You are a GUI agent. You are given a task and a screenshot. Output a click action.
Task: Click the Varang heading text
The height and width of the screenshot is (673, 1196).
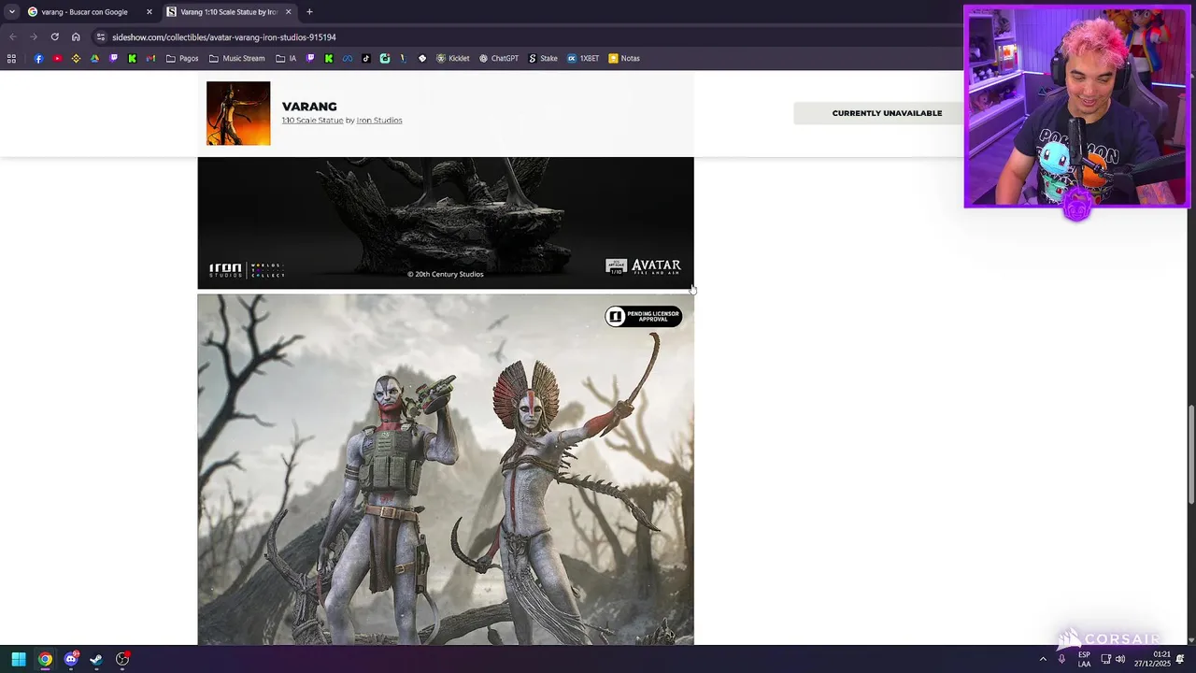click(309, 107)
